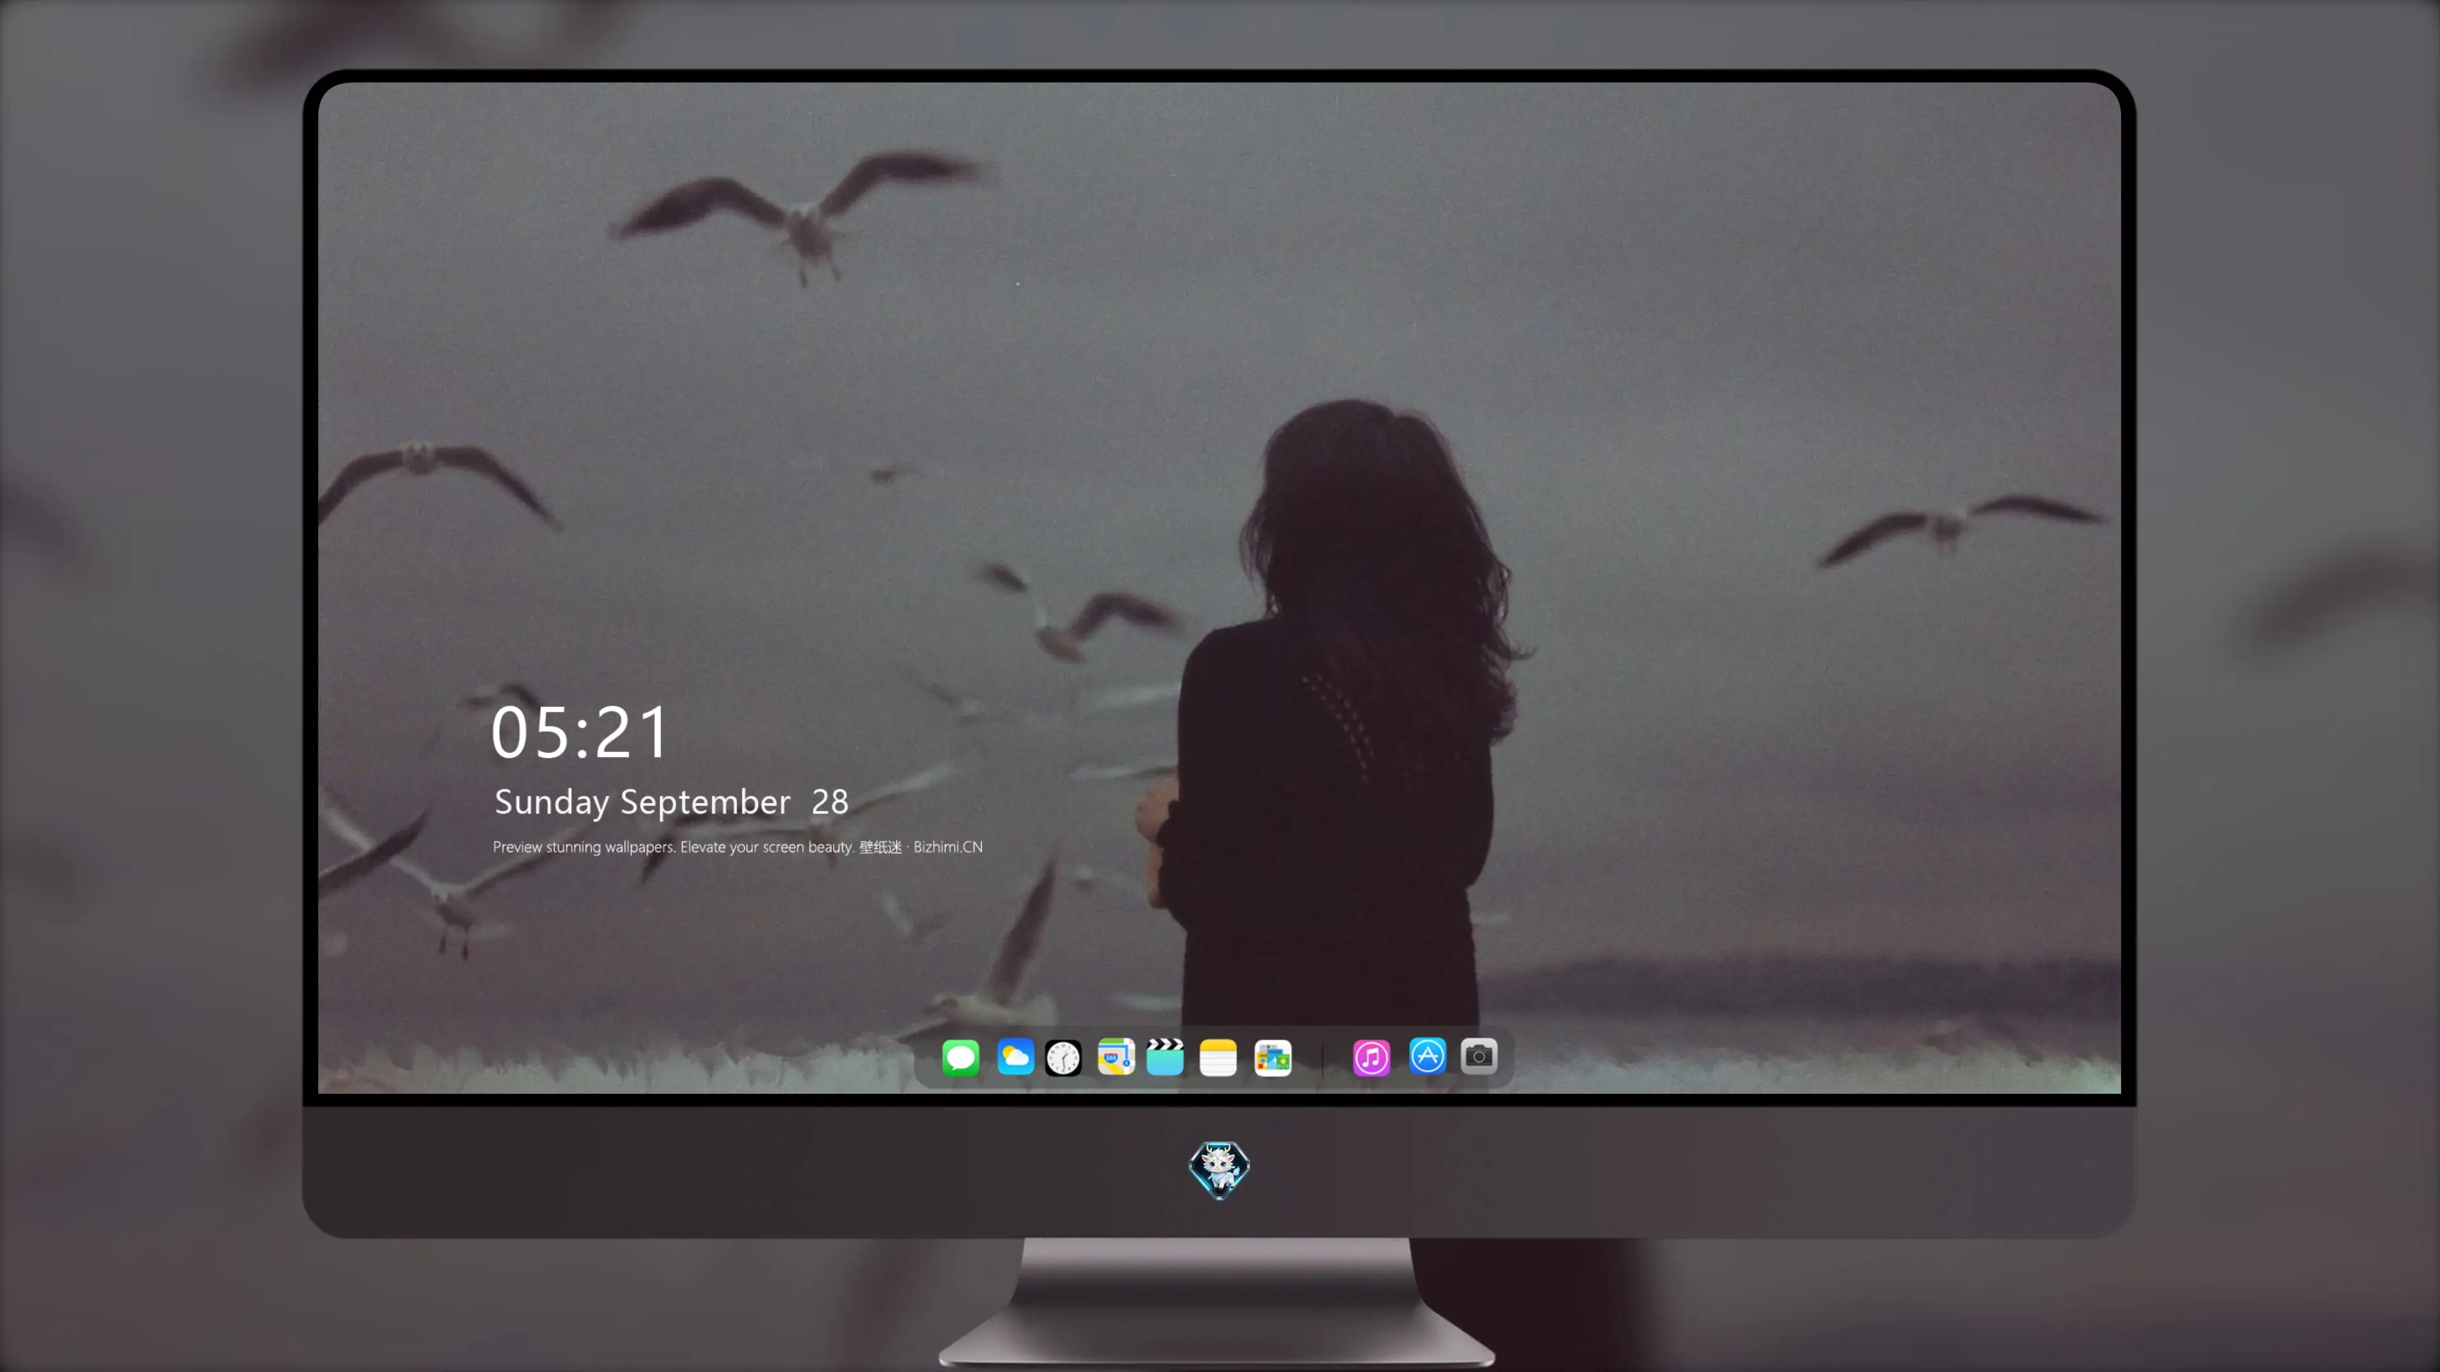Open the Messages app in the dock

[x=961, y=1057]
